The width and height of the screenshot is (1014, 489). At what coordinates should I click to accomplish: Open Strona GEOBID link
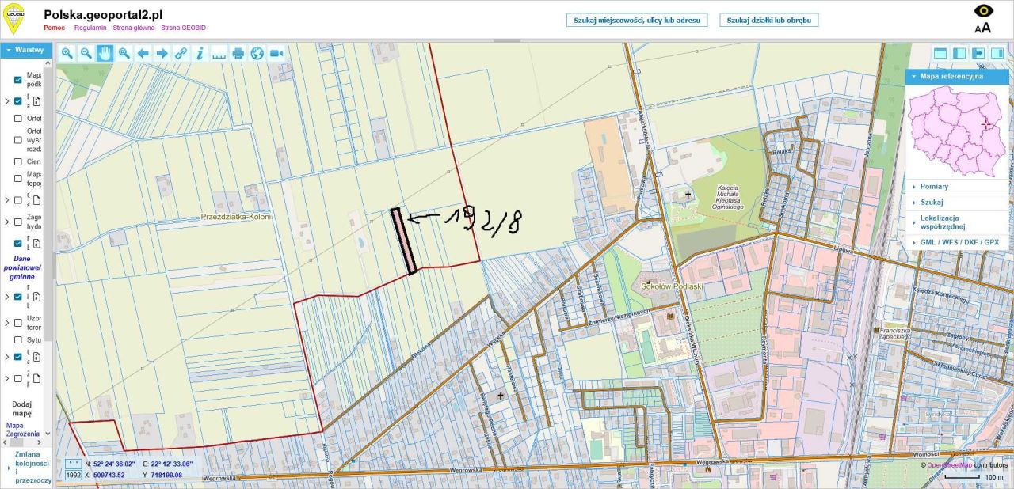pos(183,28)
